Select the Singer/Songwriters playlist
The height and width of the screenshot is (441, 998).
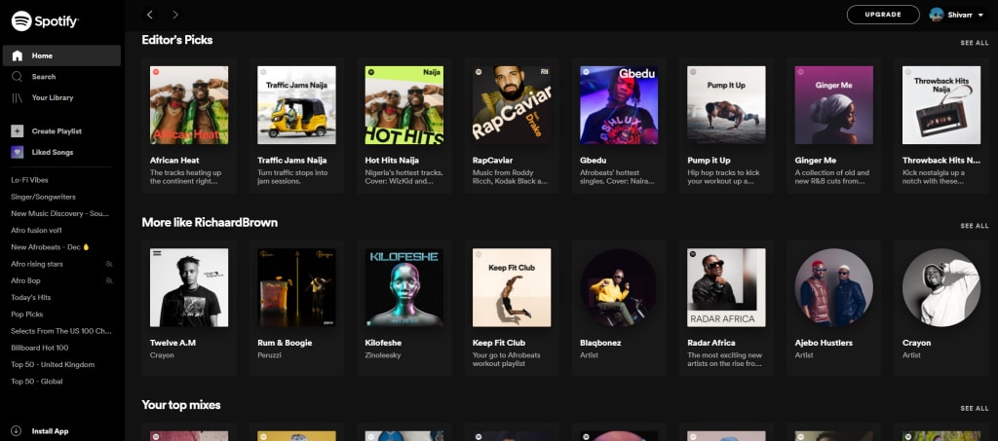click(43, 197)
